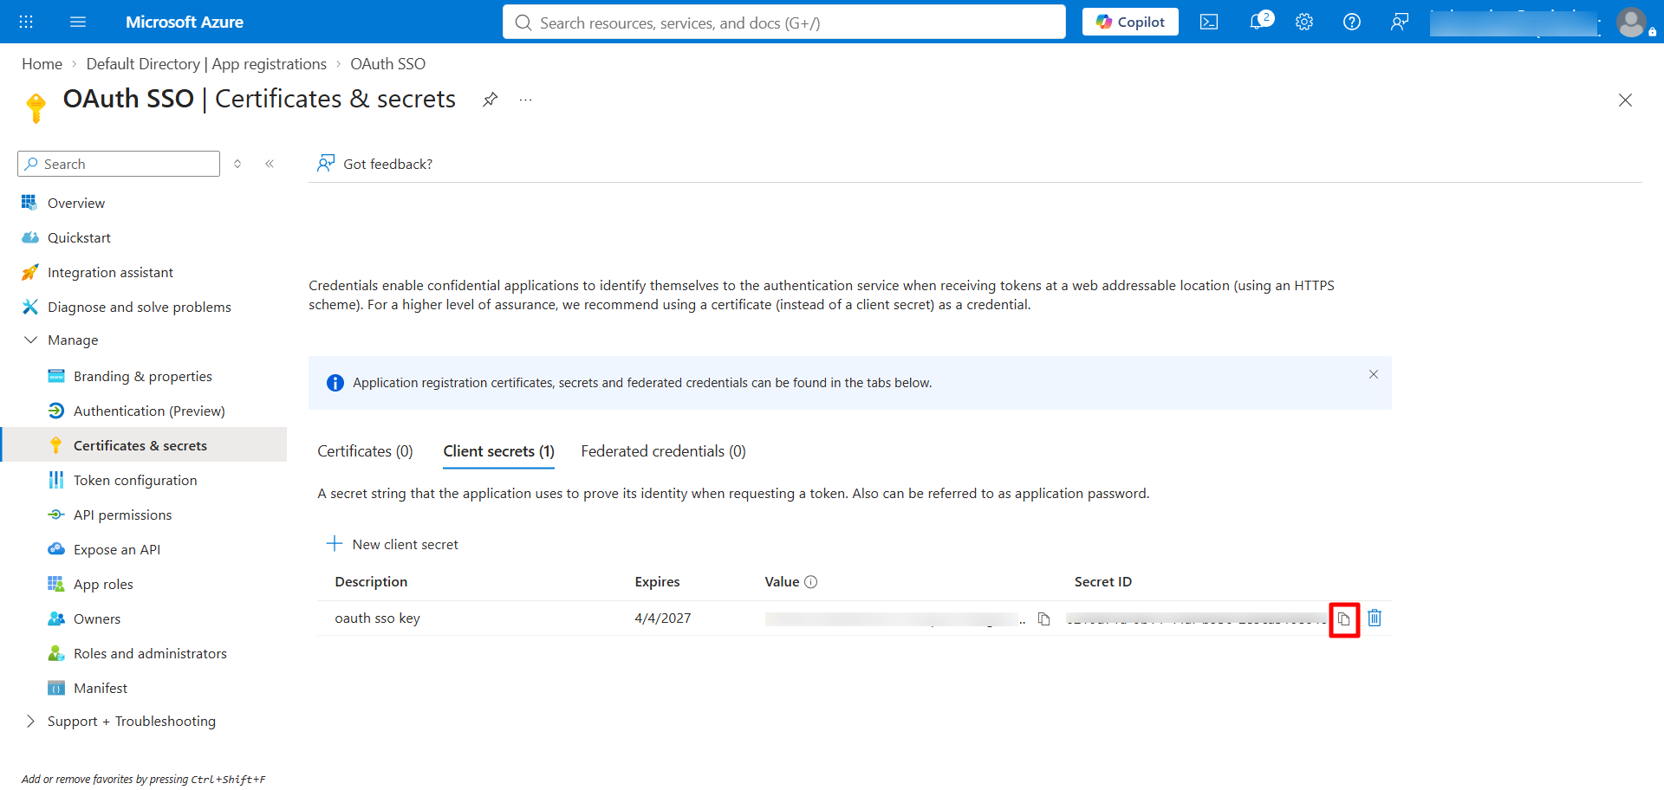Select the Client secrets (1) tab

(x=498, y=451)
